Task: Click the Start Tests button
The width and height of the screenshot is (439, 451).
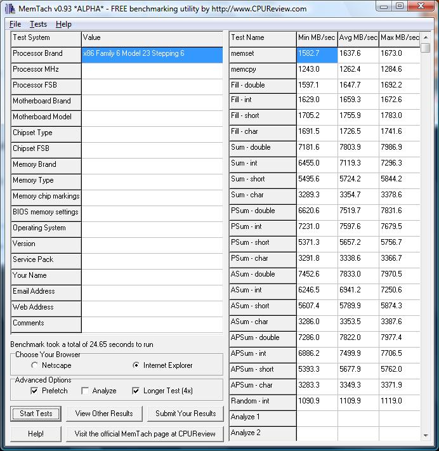Action: [x=36, y=414]
